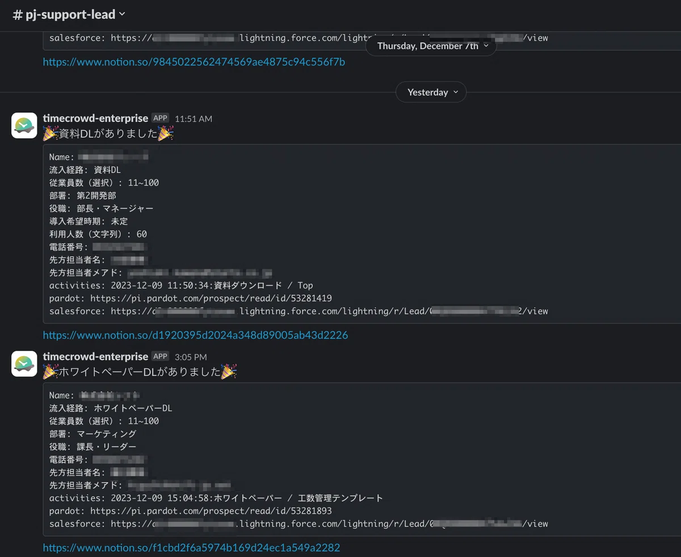Click APP badge on 3:05 PM message

(161, 356)
